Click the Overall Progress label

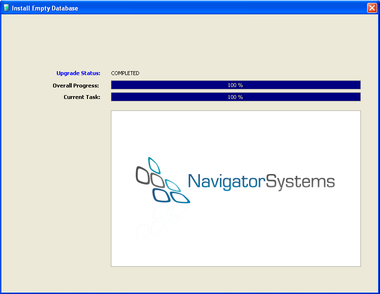(x=76, y=86)
